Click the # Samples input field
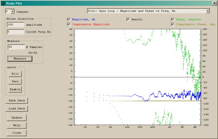The image size is (218, 139). point(16,47)
